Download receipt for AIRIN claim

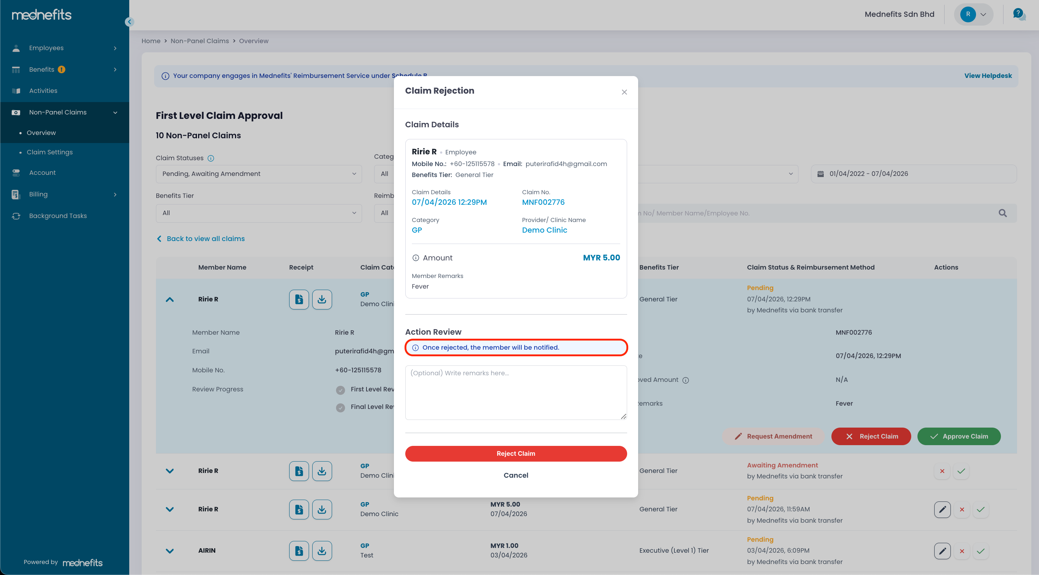coord(321,550)
